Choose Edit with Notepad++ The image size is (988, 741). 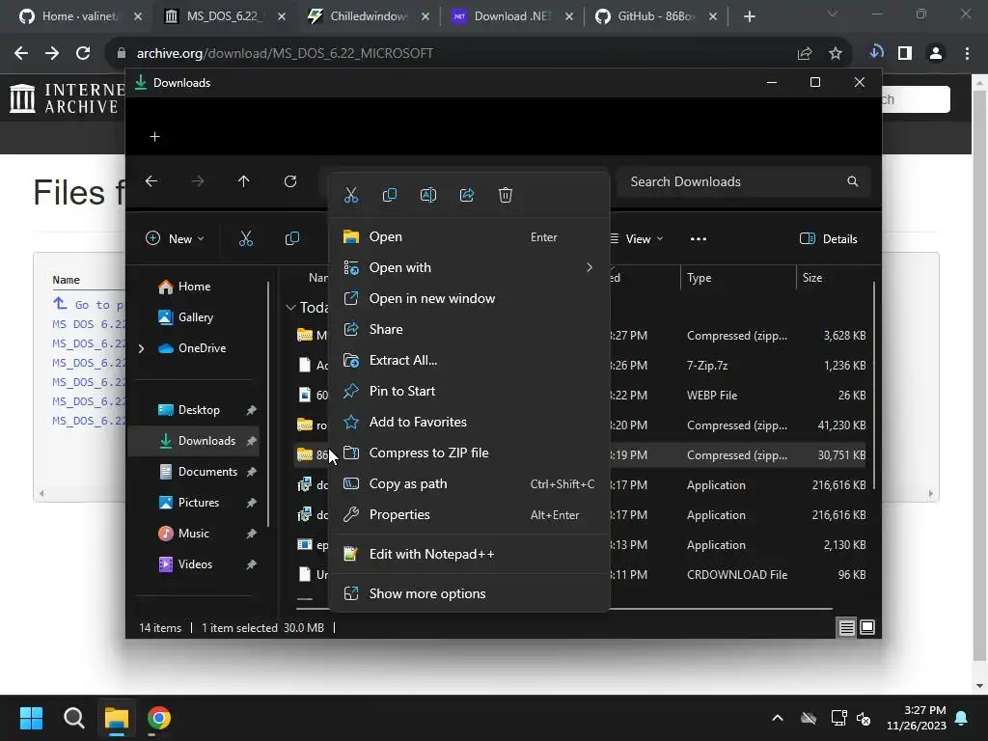[469, 555]
